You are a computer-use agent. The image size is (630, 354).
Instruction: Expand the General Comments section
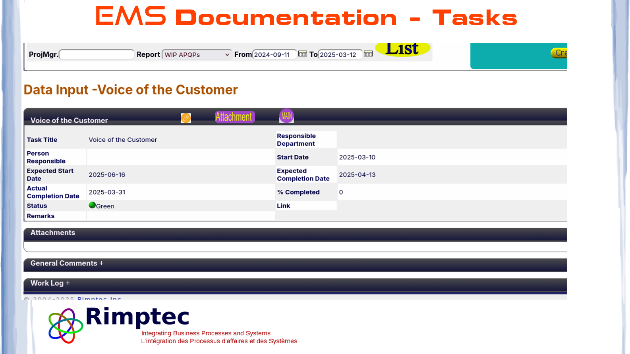click(x=67, y=264)
